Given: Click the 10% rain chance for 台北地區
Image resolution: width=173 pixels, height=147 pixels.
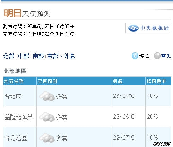Looking at the screenshot, I should [x=153, y=137].
